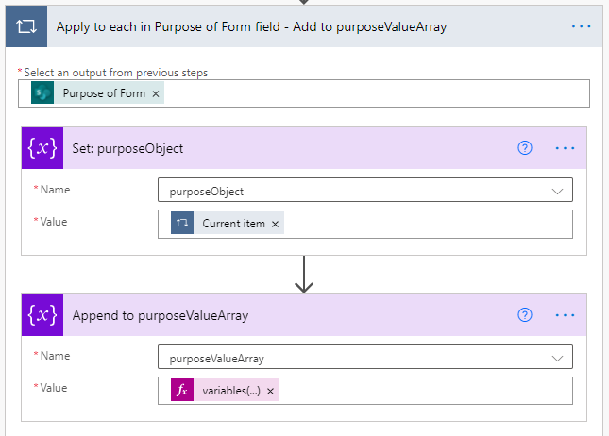
Task: Click the 'Select an output from previous steps' label
Action: (x=116, y=73)
